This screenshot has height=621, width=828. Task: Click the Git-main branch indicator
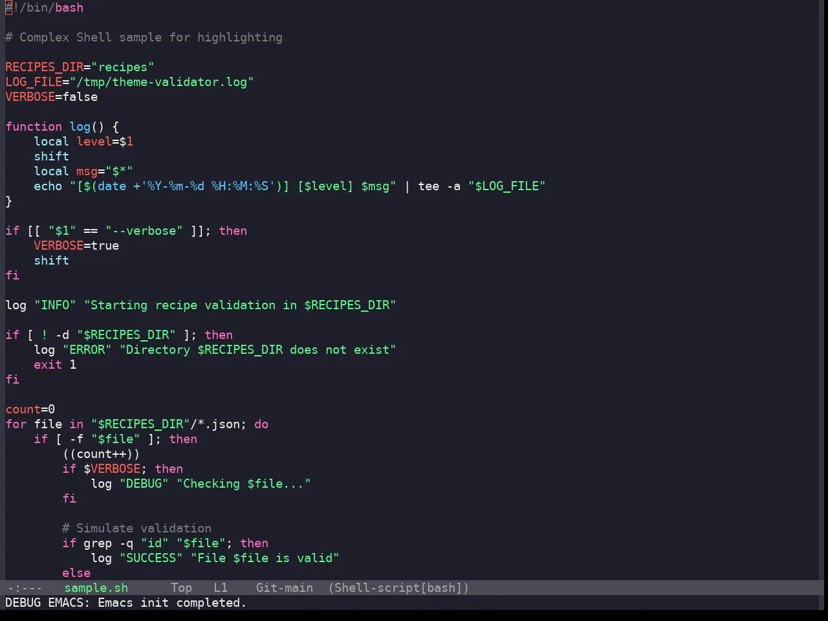pyautogui.click(x=285, y=588)
